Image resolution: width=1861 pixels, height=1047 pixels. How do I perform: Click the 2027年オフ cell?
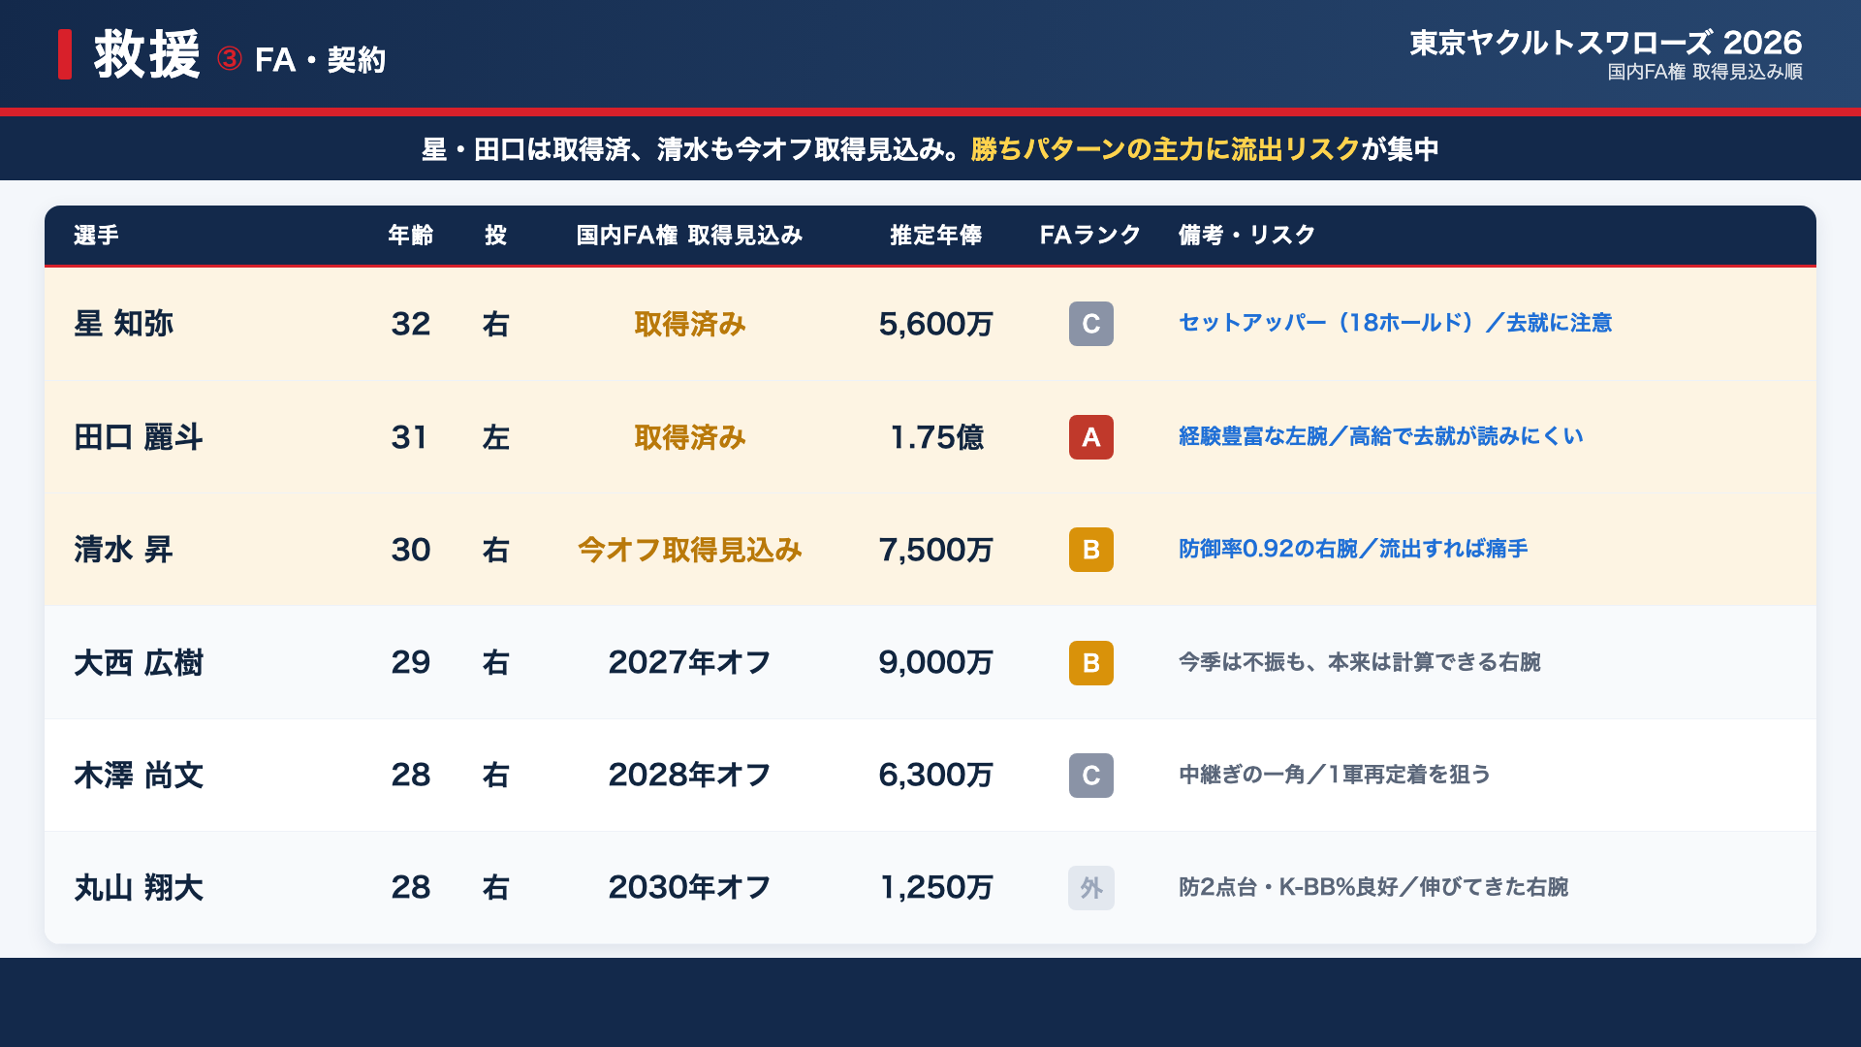690,663
